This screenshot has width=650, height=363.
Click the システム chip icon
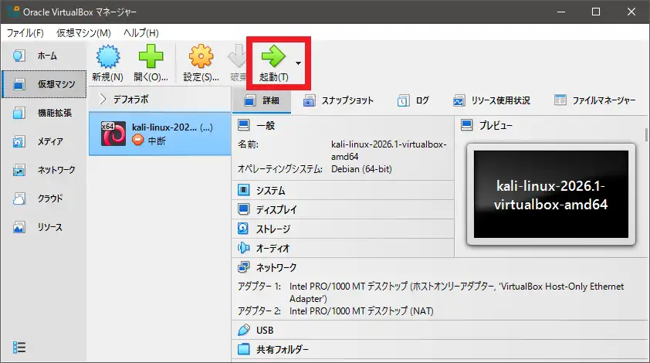pyautogui.click(x=244, y=190)
